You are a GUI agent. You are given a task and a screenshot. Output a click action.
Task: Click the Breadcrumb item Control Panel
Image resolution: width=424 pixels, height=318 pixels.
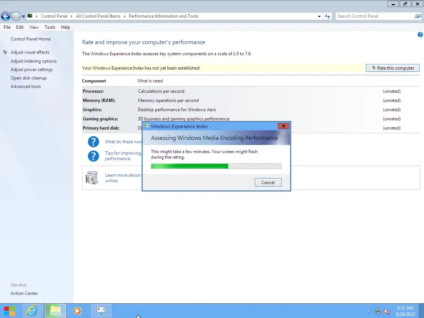click(54, 16)
